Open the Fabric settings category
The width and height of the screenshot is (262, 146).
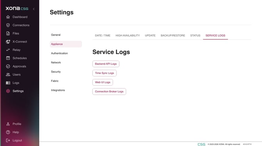pyautogui.click(x=66, y=81)
